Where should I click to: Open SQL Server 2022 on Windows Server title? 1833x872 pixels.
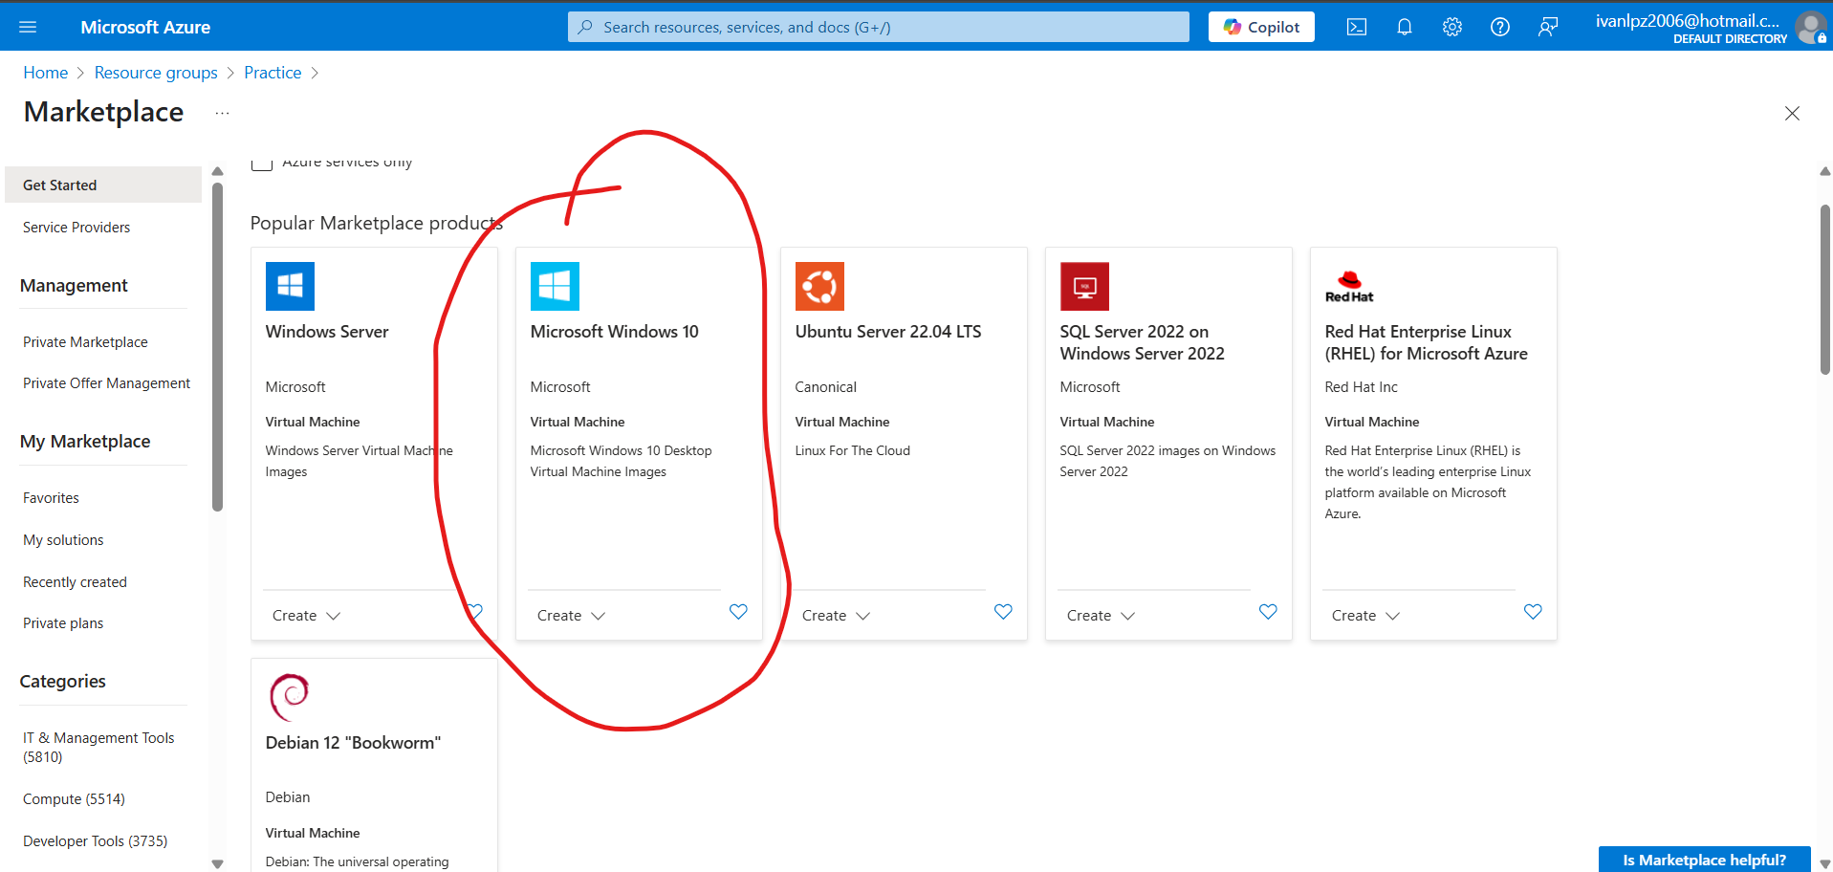[x=1142, y=342]
